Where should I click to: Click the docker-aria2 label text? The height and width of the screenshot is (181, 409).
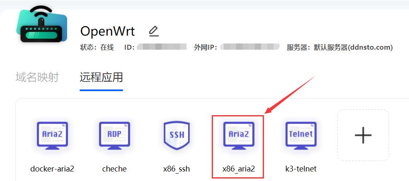coord(52,169)
